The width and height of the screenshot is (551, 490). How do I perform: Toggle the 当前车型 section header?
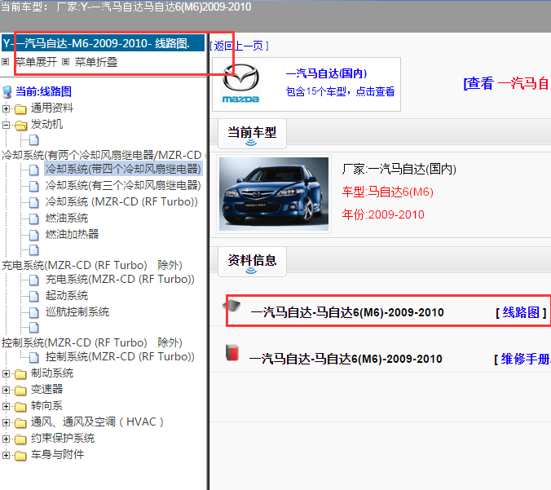[x=252, y=134]
